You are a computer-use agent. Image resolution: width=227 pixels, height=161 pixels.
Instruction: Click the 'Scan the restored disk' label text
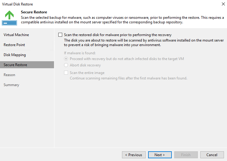(x=118, y=35)
